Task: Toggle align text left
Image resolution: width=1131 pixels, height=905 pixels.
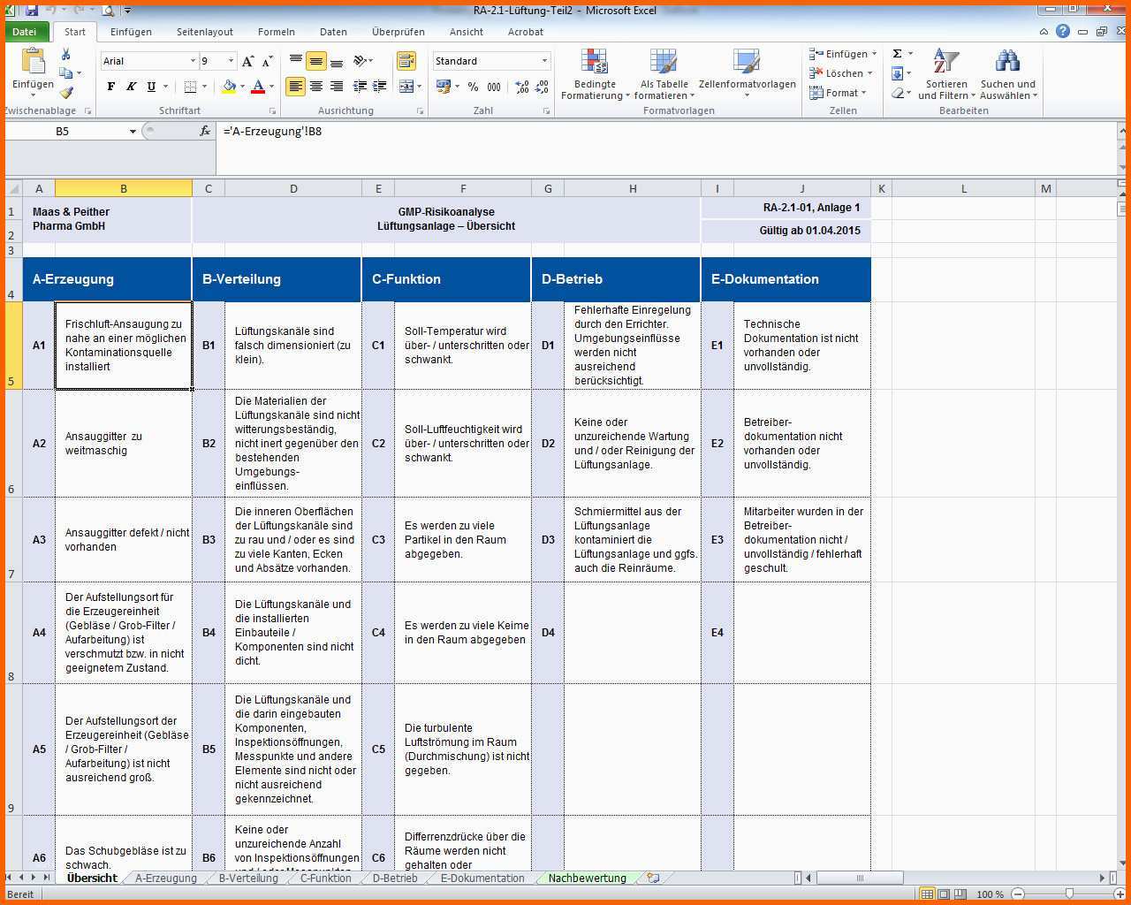Action: pyautogui.click(x=296, y=87)
